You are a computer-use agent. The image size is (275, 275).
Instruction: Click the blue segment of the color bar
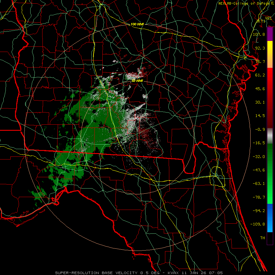point(270,218)
